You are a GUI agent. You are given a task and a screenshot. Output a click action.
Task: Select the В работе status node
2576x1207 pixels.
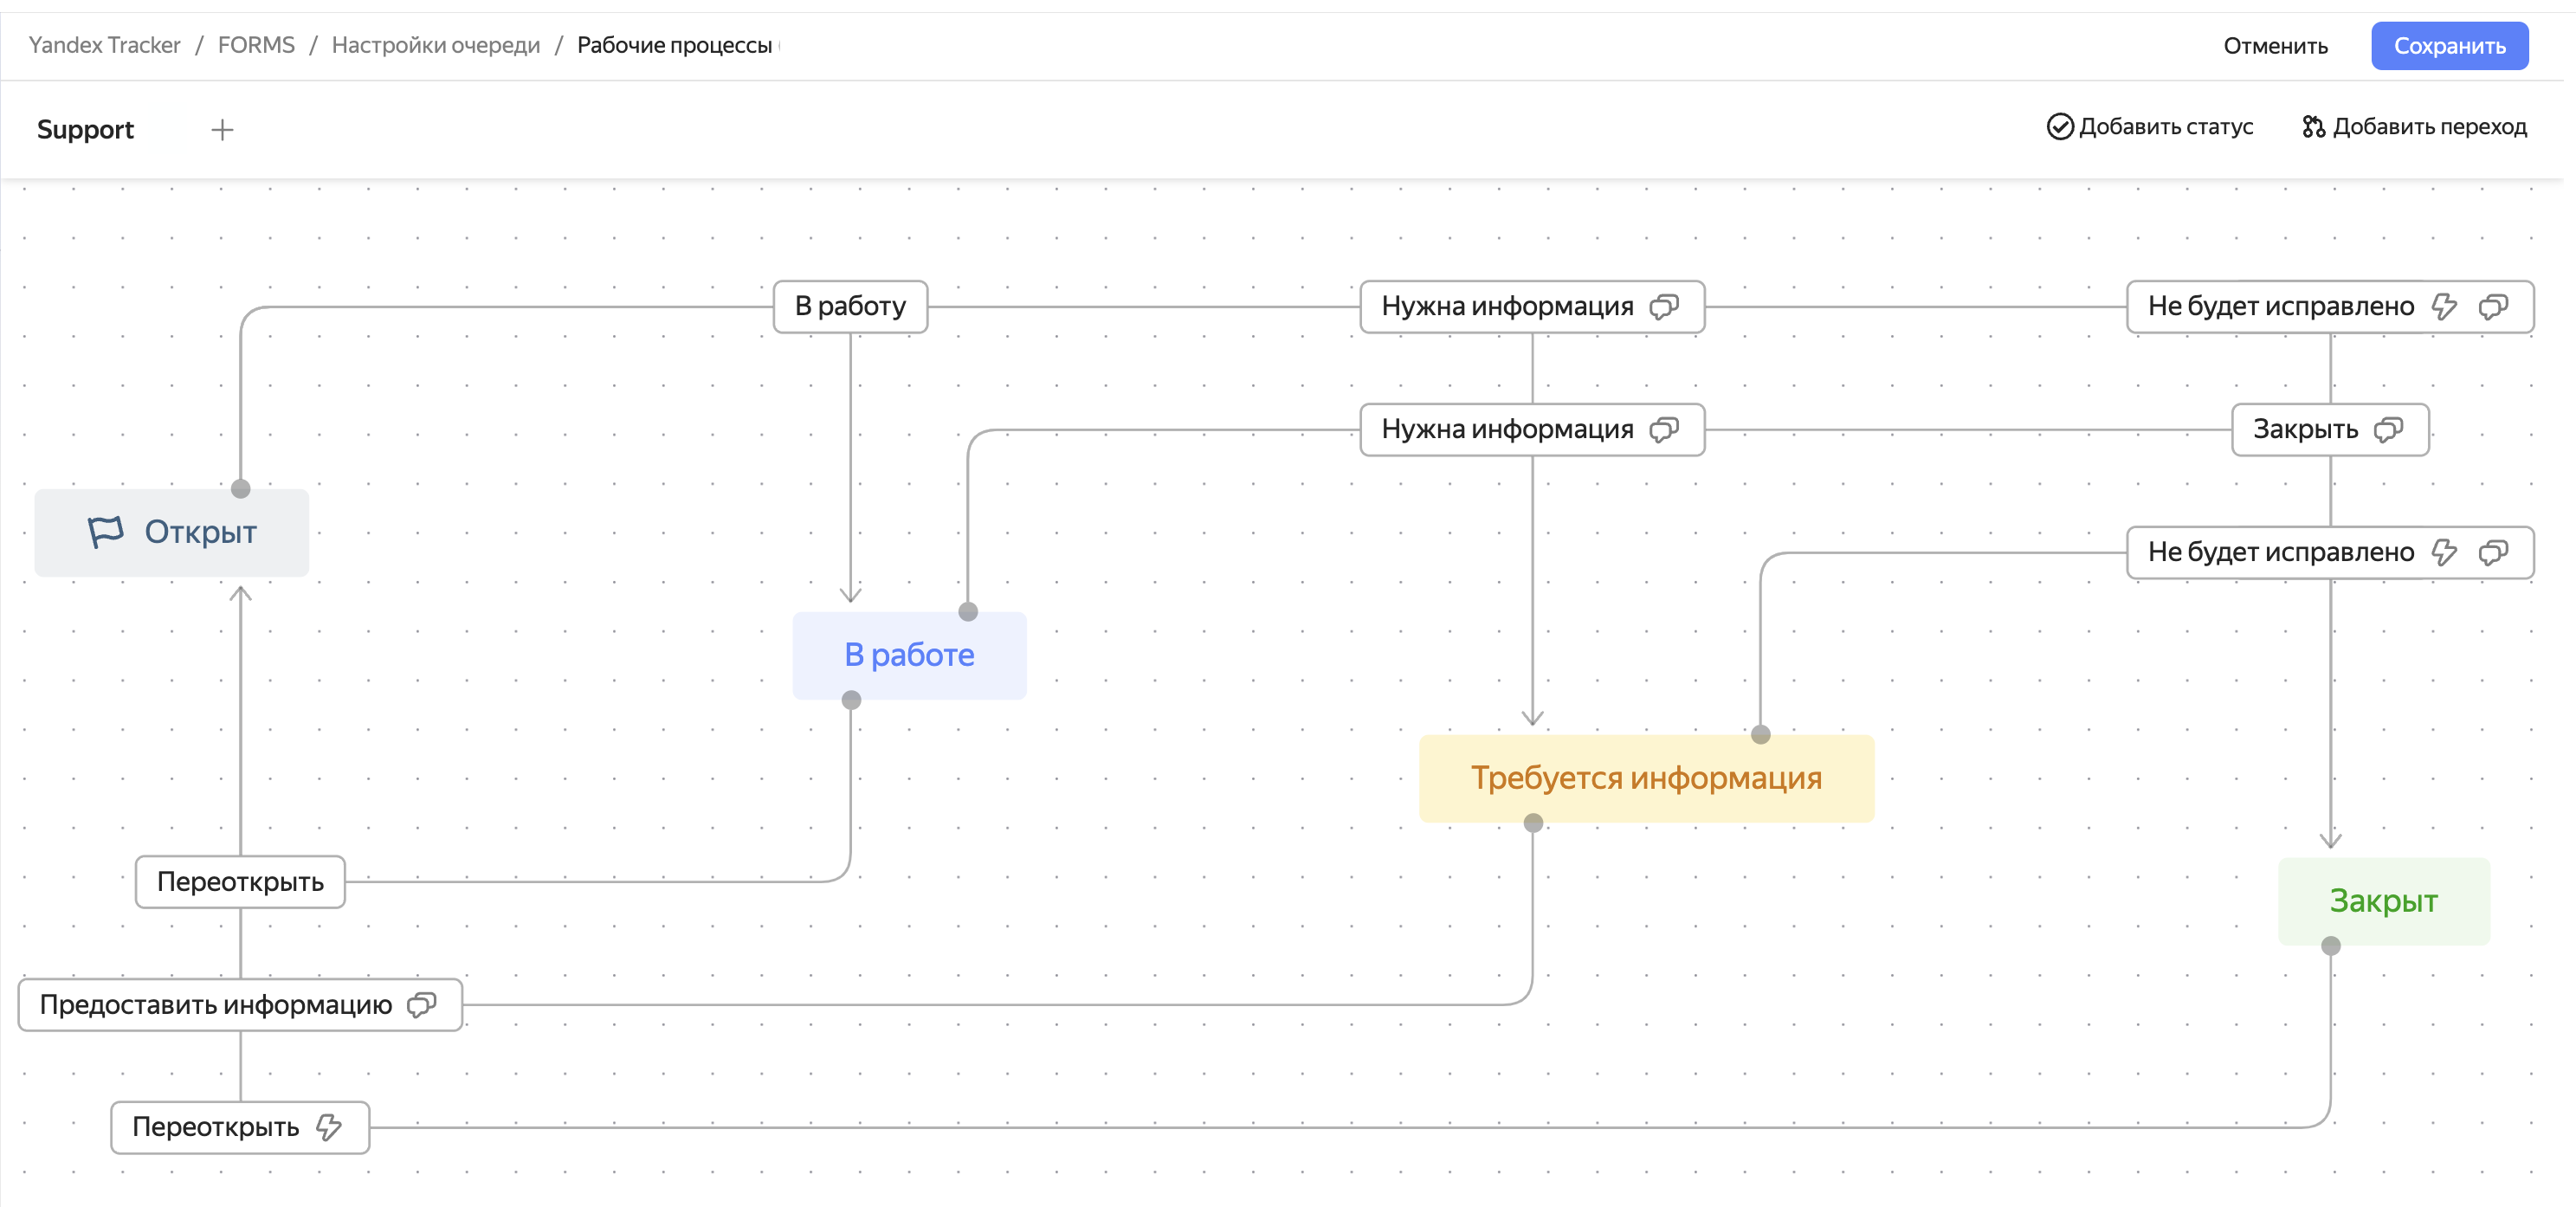pos(909,655)
